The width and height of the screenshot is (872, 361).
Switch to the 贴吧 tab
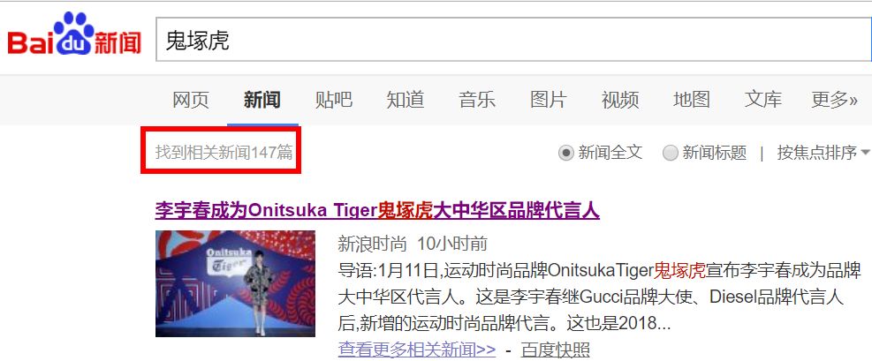[x=334, y=100]
